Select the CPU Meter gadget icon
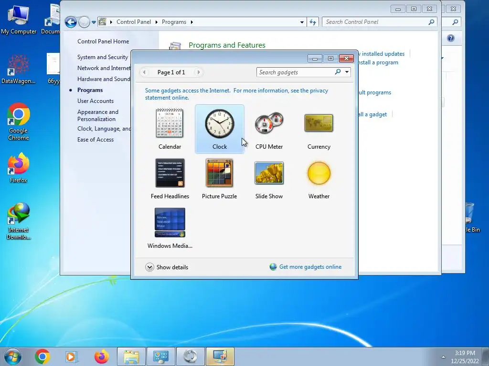Screen dimensions: 489x366 [x=269, y=123]
